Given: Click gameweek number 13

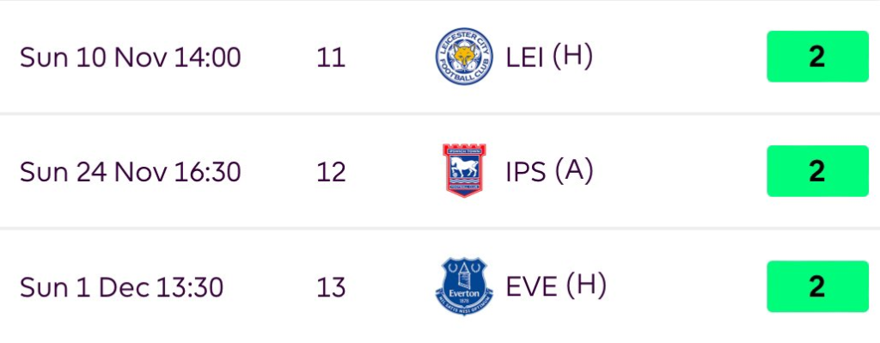Looking at the screenshot, I should click(x=331, y=287).
